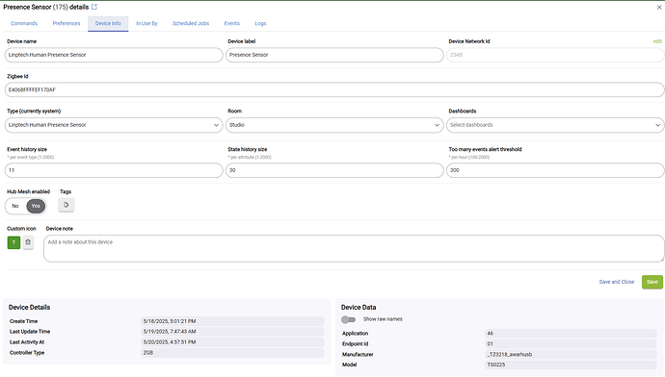This screenshot has width=665, height=377.
Task: Select the green custom icon button
Action: tap(13, 242)
